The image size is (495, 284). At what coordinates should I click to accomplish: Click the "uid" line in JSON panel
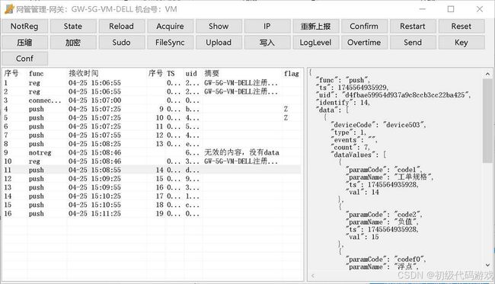pyautogui.click(x=394, y=95)
